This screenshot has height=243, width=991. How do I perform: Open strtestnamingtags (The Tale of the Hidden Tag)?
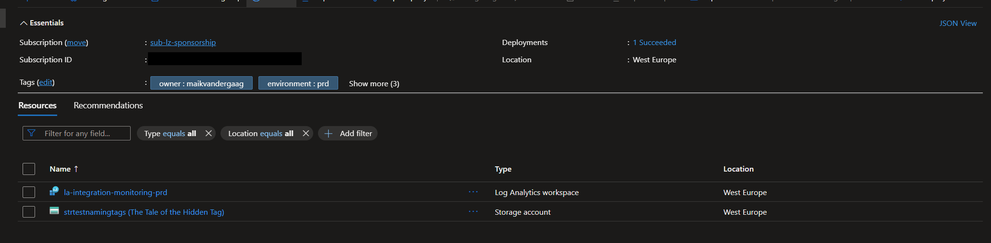click(x=144, y=212)
